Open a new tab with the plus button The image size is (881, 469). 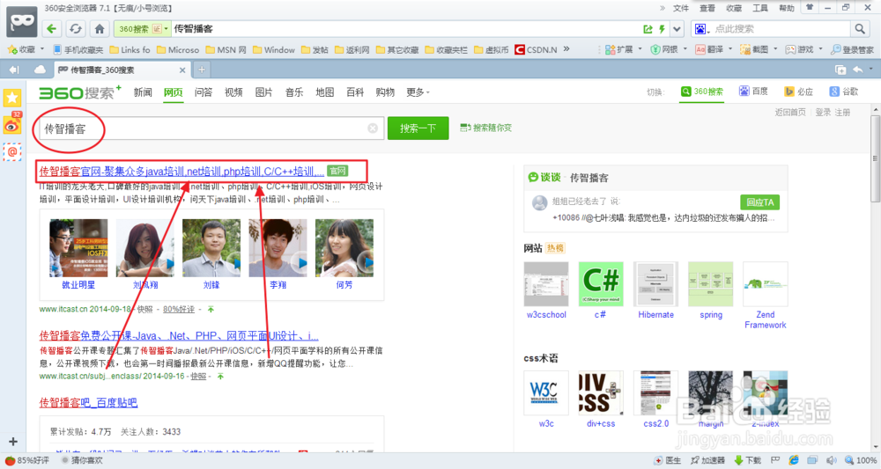click(x=202, y=70)
